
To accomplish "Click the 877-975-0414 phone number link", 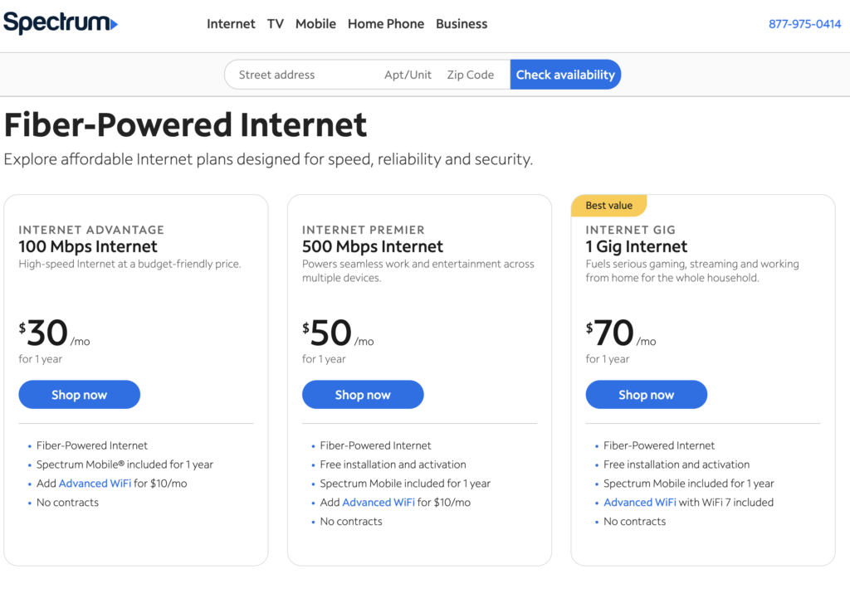I will coord(804,24).
